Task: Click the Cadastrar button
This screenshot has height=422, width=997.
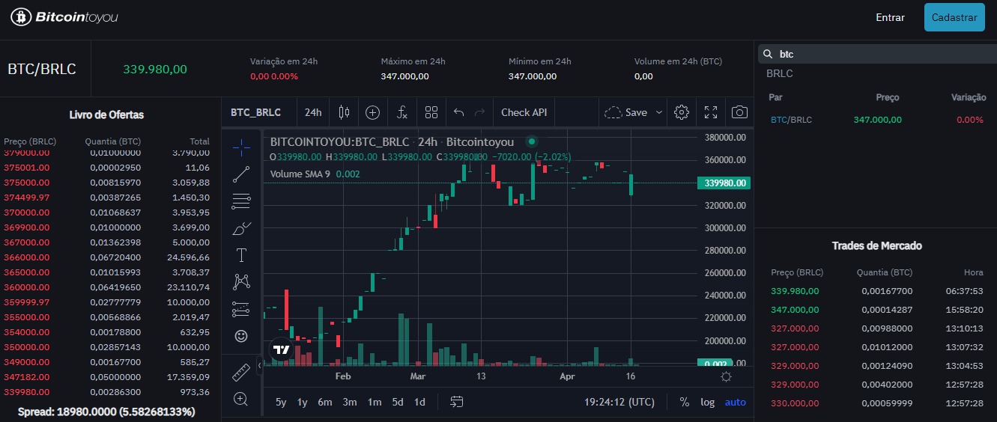Action: tap(954, 17)
